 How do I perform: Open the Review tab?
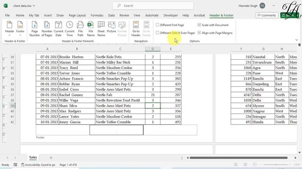click(124, 15)
